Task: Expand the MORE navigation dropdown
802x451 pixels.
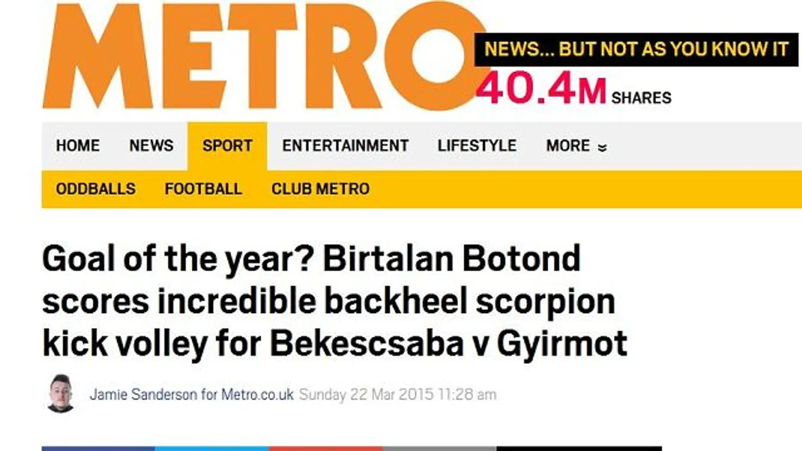Action: click(x=576, y=146)
